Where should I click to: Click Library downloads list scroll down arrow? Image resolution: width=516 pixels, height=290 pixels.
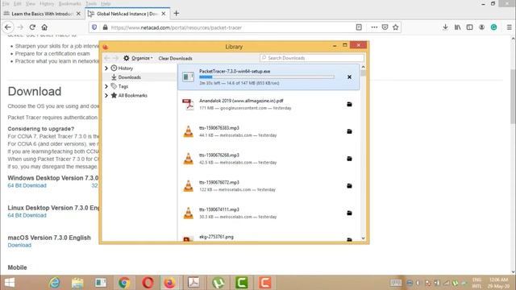click(x=364, y=238)
